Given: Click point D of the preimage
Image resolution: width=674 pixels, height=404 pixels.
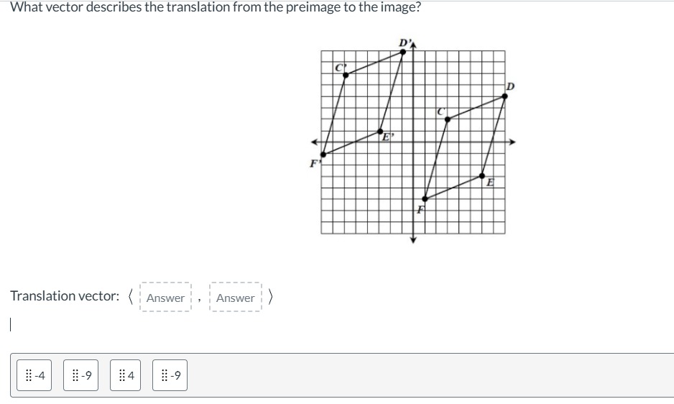Looking at the screenshot, I should (504, 96).
